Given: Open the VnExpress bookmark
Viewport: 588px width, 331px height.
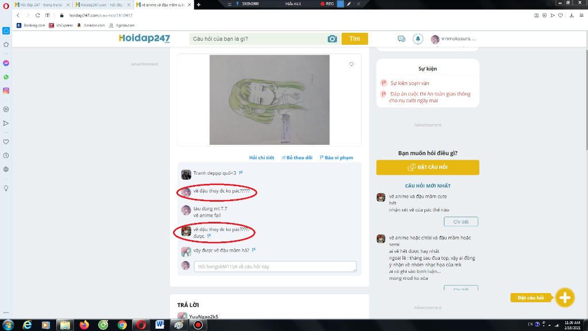Looking at the screenshot, I should pyautogui.click(x=61, y=25).
